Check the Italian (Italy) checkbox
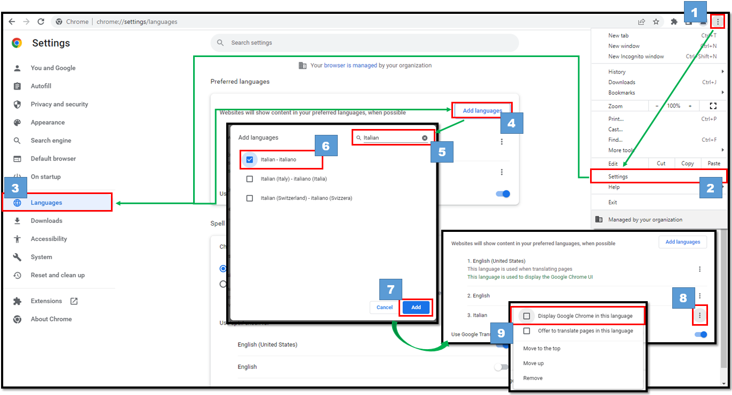 [249, 179]
